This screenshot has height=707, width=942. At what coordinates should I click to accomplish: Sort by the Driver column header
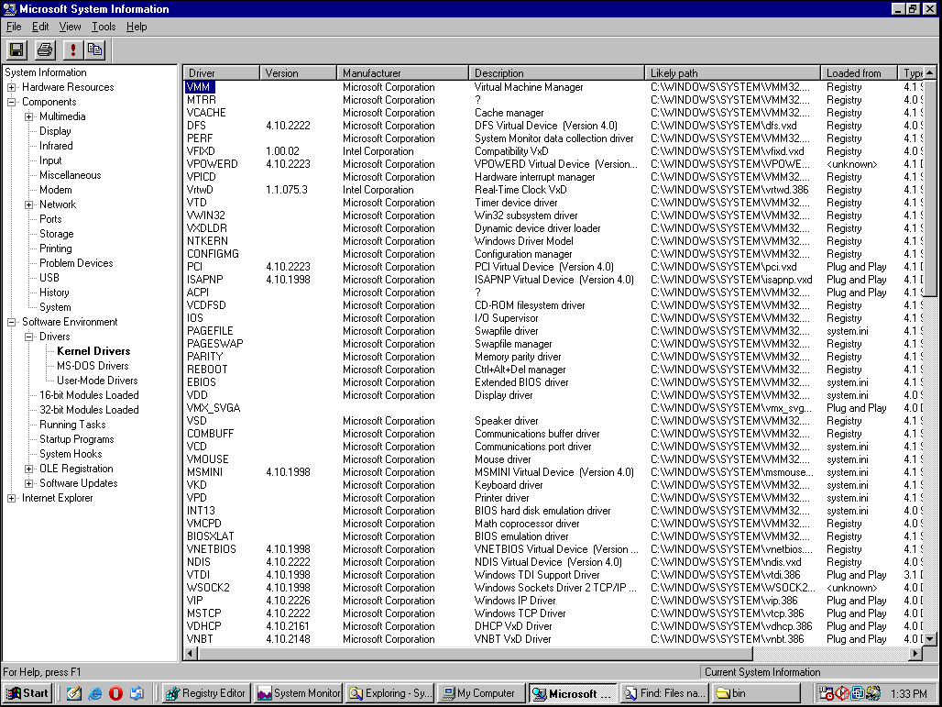pos(221,72)
